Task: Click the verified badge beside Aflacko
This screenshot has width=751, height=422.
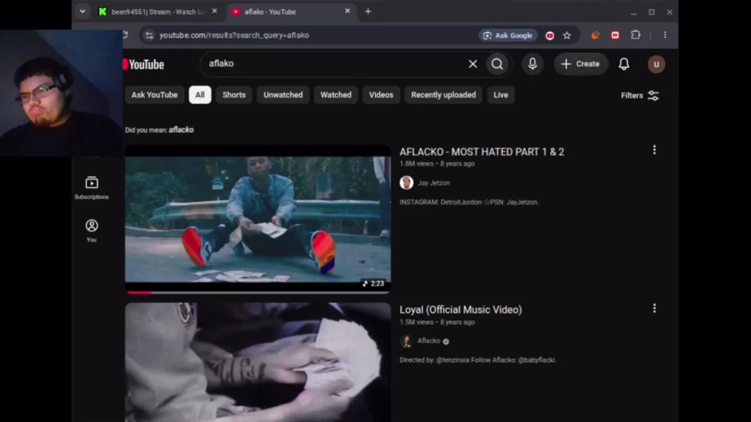Action: click(446, 341)
